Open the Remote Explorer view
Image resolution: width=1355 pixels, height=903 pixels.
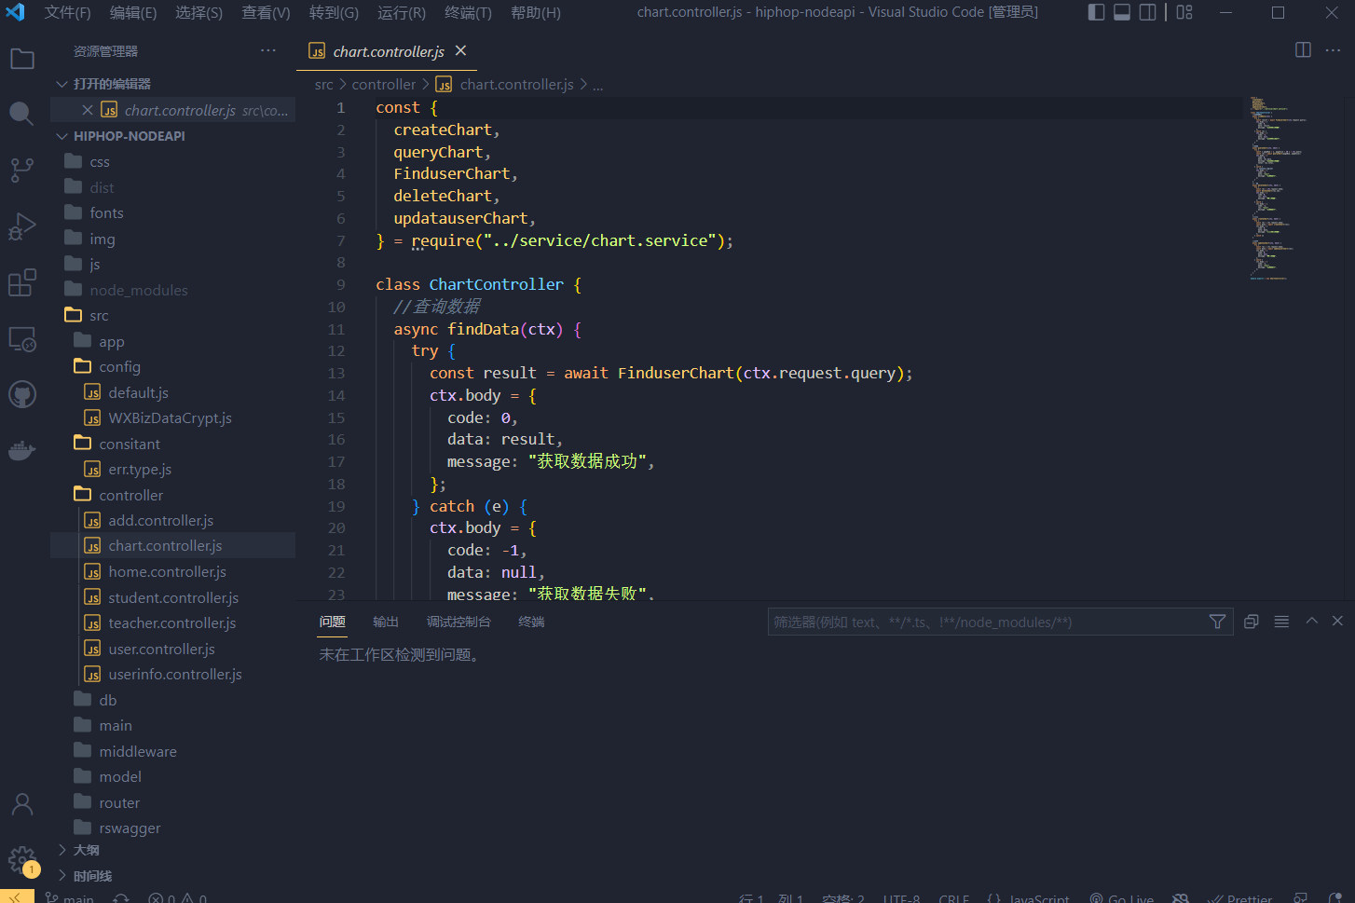coord(22,339)
